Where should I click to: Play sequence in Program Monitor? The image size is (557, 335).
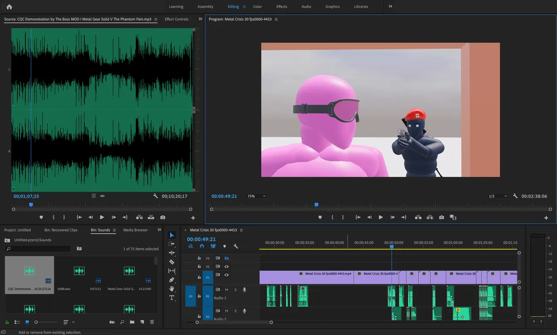tap(381, 217)
